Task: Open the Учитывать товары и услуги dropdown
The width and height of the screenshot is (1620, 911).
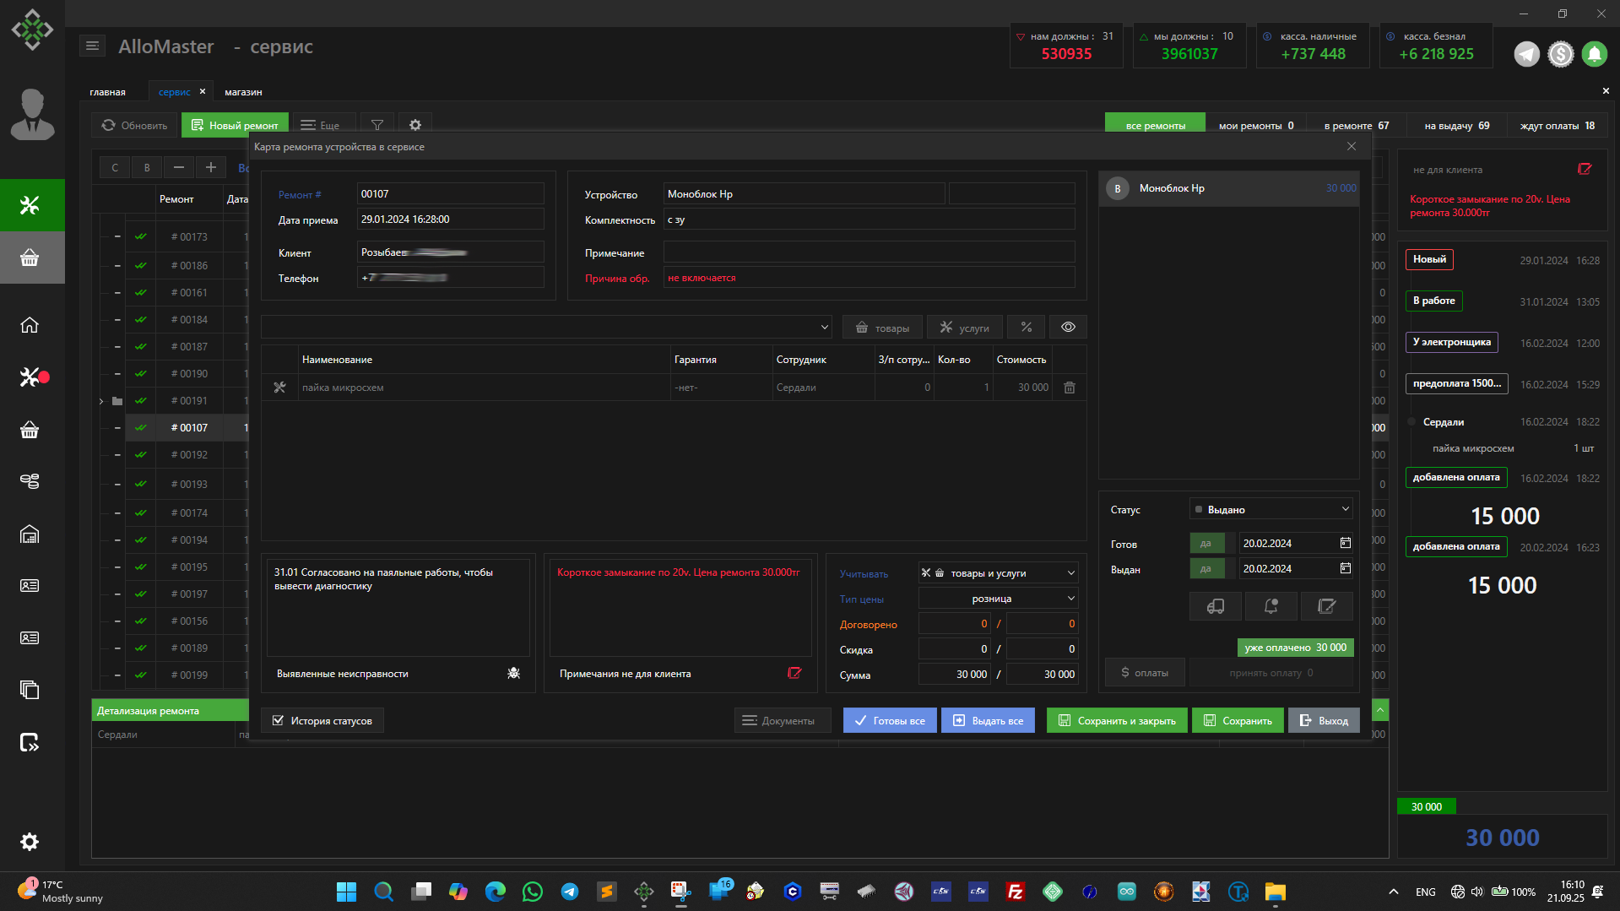Action: pyautogui.click(x=998, y=573)
